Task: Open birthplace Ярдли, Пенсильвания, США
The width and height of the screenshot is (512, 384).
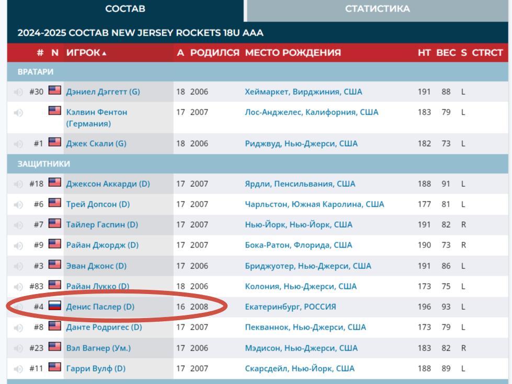Action: (300, 184)
